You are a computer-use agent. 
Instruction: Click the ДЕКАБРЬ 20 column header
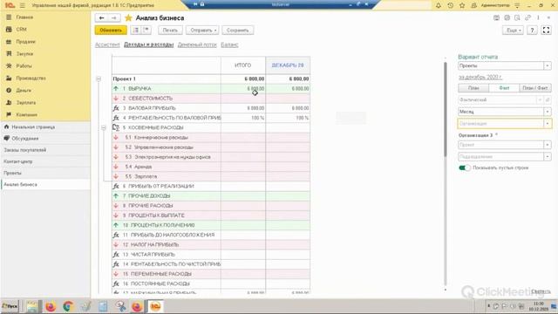[288, 65]
